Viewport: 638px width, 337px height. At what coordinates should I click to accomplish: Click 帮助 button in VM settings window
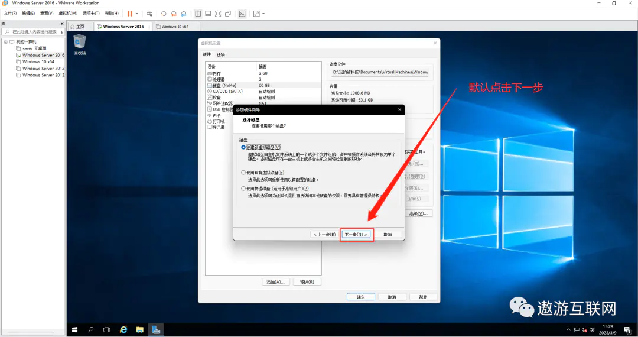(423, 297)
